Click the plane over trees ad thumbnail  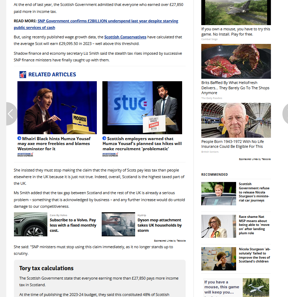(256, 288)
